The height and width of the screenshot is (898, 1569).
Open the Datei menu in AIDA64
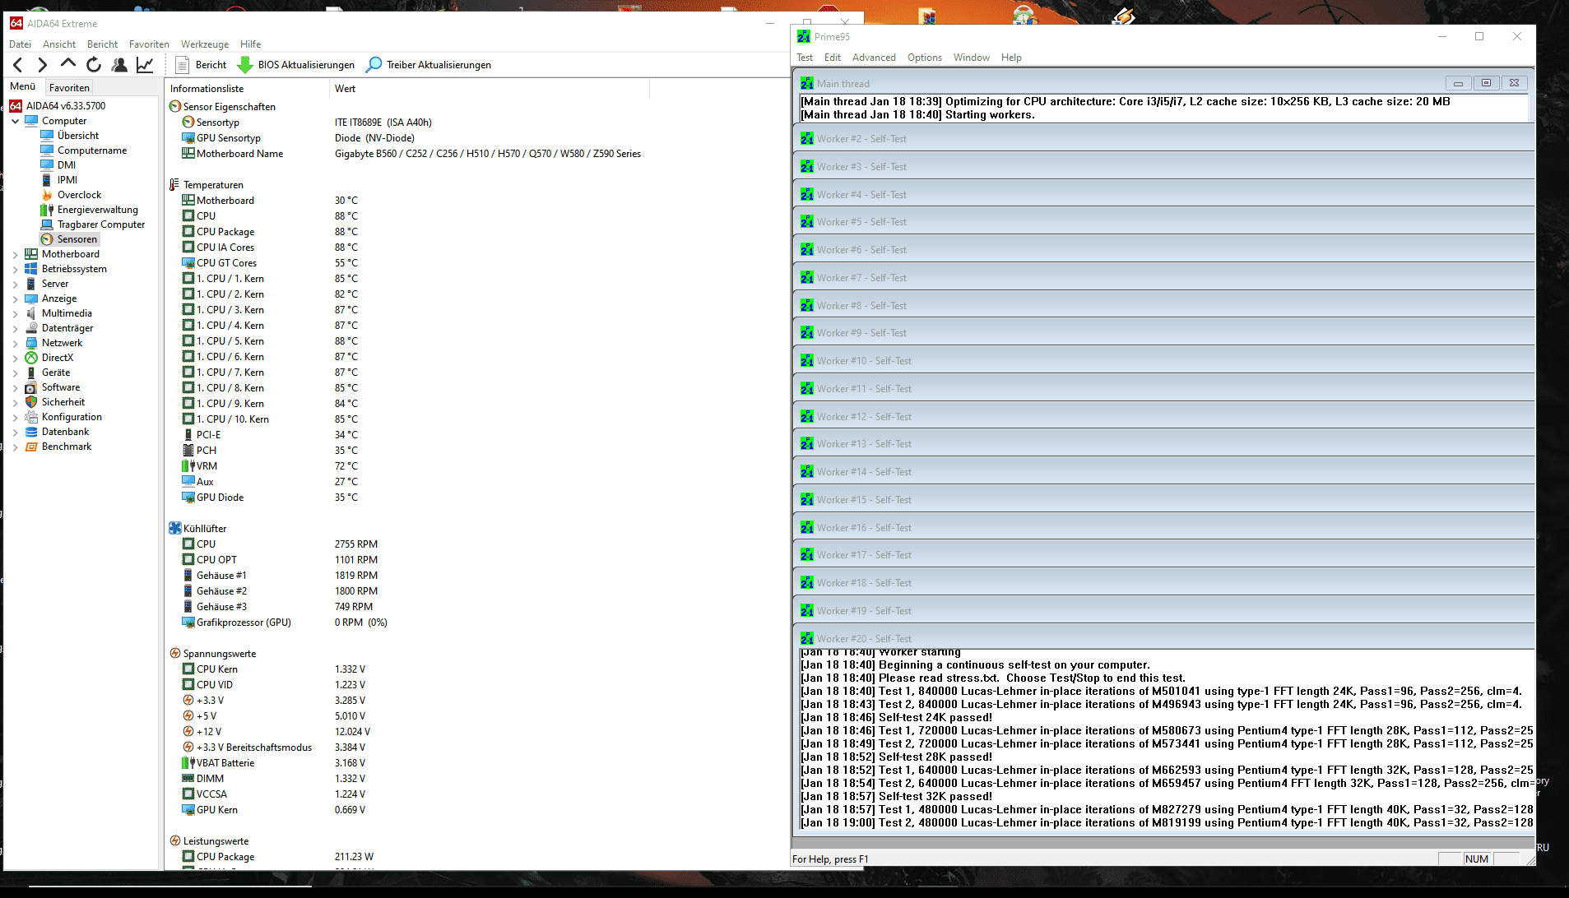pos(20,44)
